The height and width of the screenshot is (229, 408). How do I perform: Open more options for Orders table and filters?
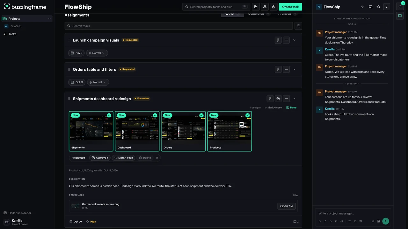coord(286,69)
